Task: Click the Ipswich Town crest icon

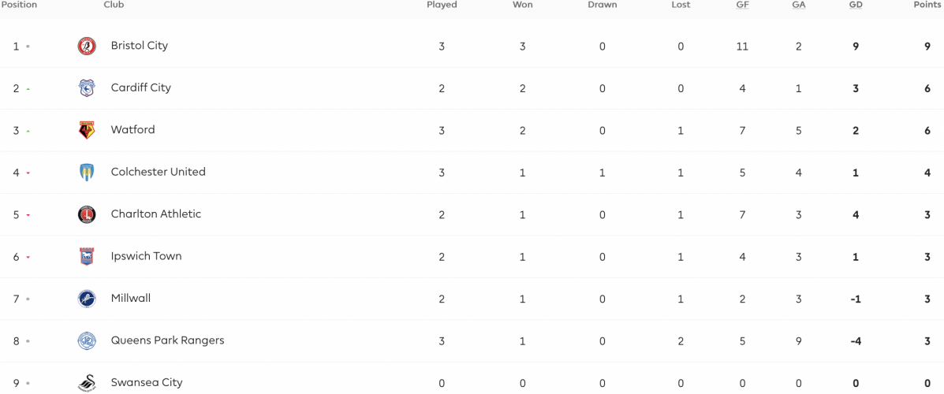Action: point(87,257)
